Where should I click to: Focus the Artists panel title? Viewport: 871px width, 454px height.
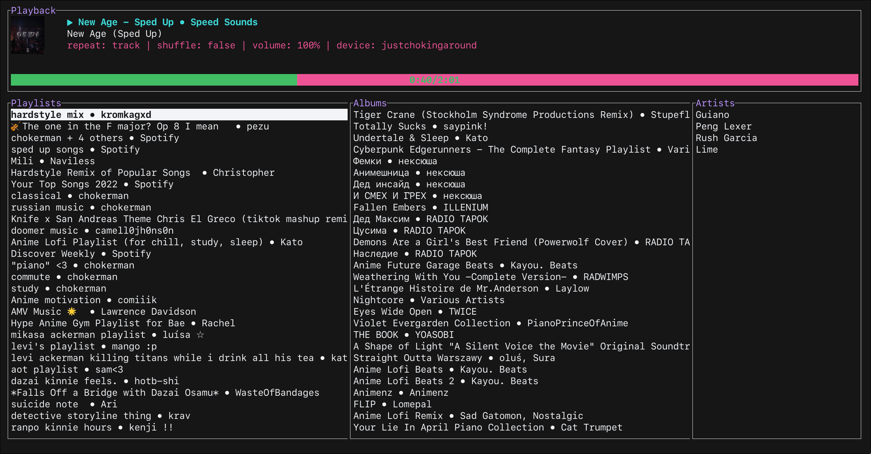click(x=715, y=103)
